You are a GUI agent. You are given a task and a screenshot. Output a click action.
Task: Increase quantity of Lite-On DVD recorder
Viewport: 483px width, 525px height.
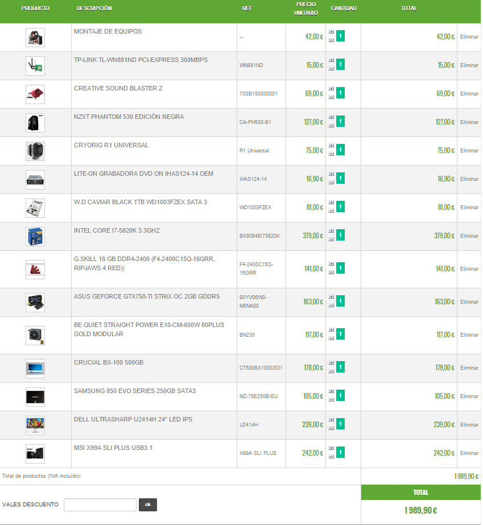331,174
